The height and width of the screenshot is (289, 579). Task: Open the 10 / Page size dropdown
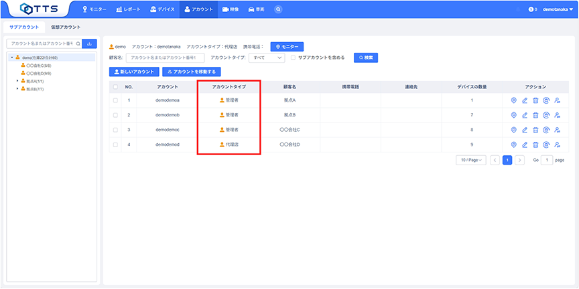point(470,161)
